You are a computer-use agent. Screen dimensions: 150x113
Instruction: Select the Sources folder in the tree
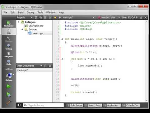[x=33, y=30]
